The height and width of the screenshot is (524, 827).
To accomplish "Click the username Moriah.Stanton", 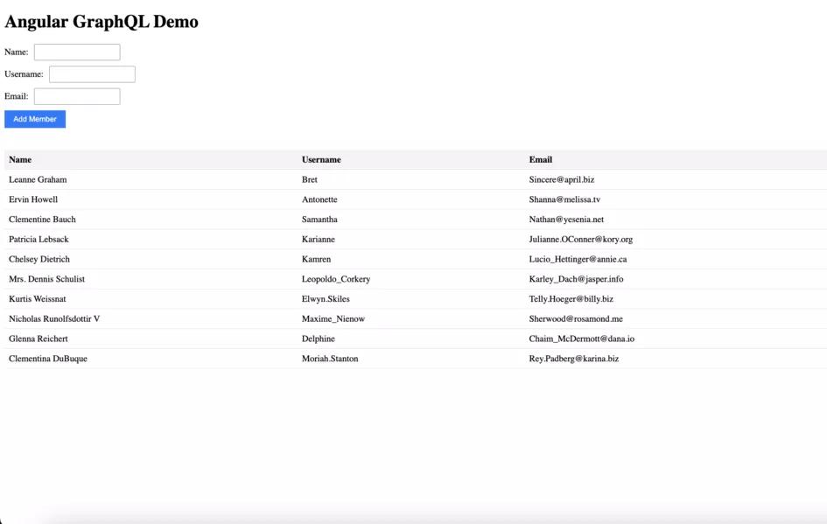I will [330, 359].
